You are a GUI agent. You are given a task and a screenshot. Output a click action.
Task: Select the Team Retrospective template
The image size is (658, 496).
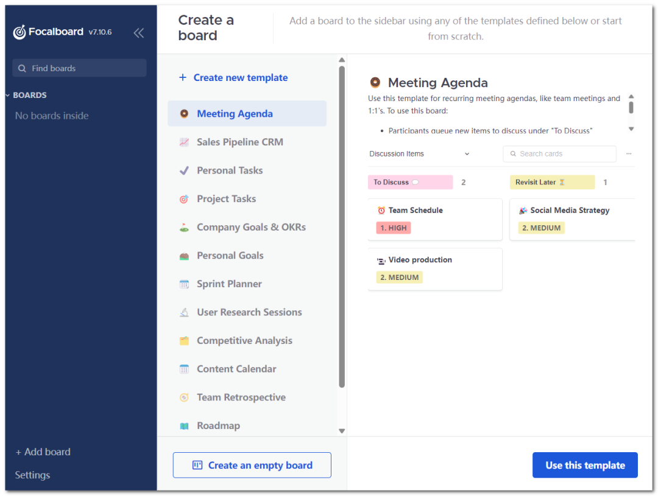coord(247,397)
